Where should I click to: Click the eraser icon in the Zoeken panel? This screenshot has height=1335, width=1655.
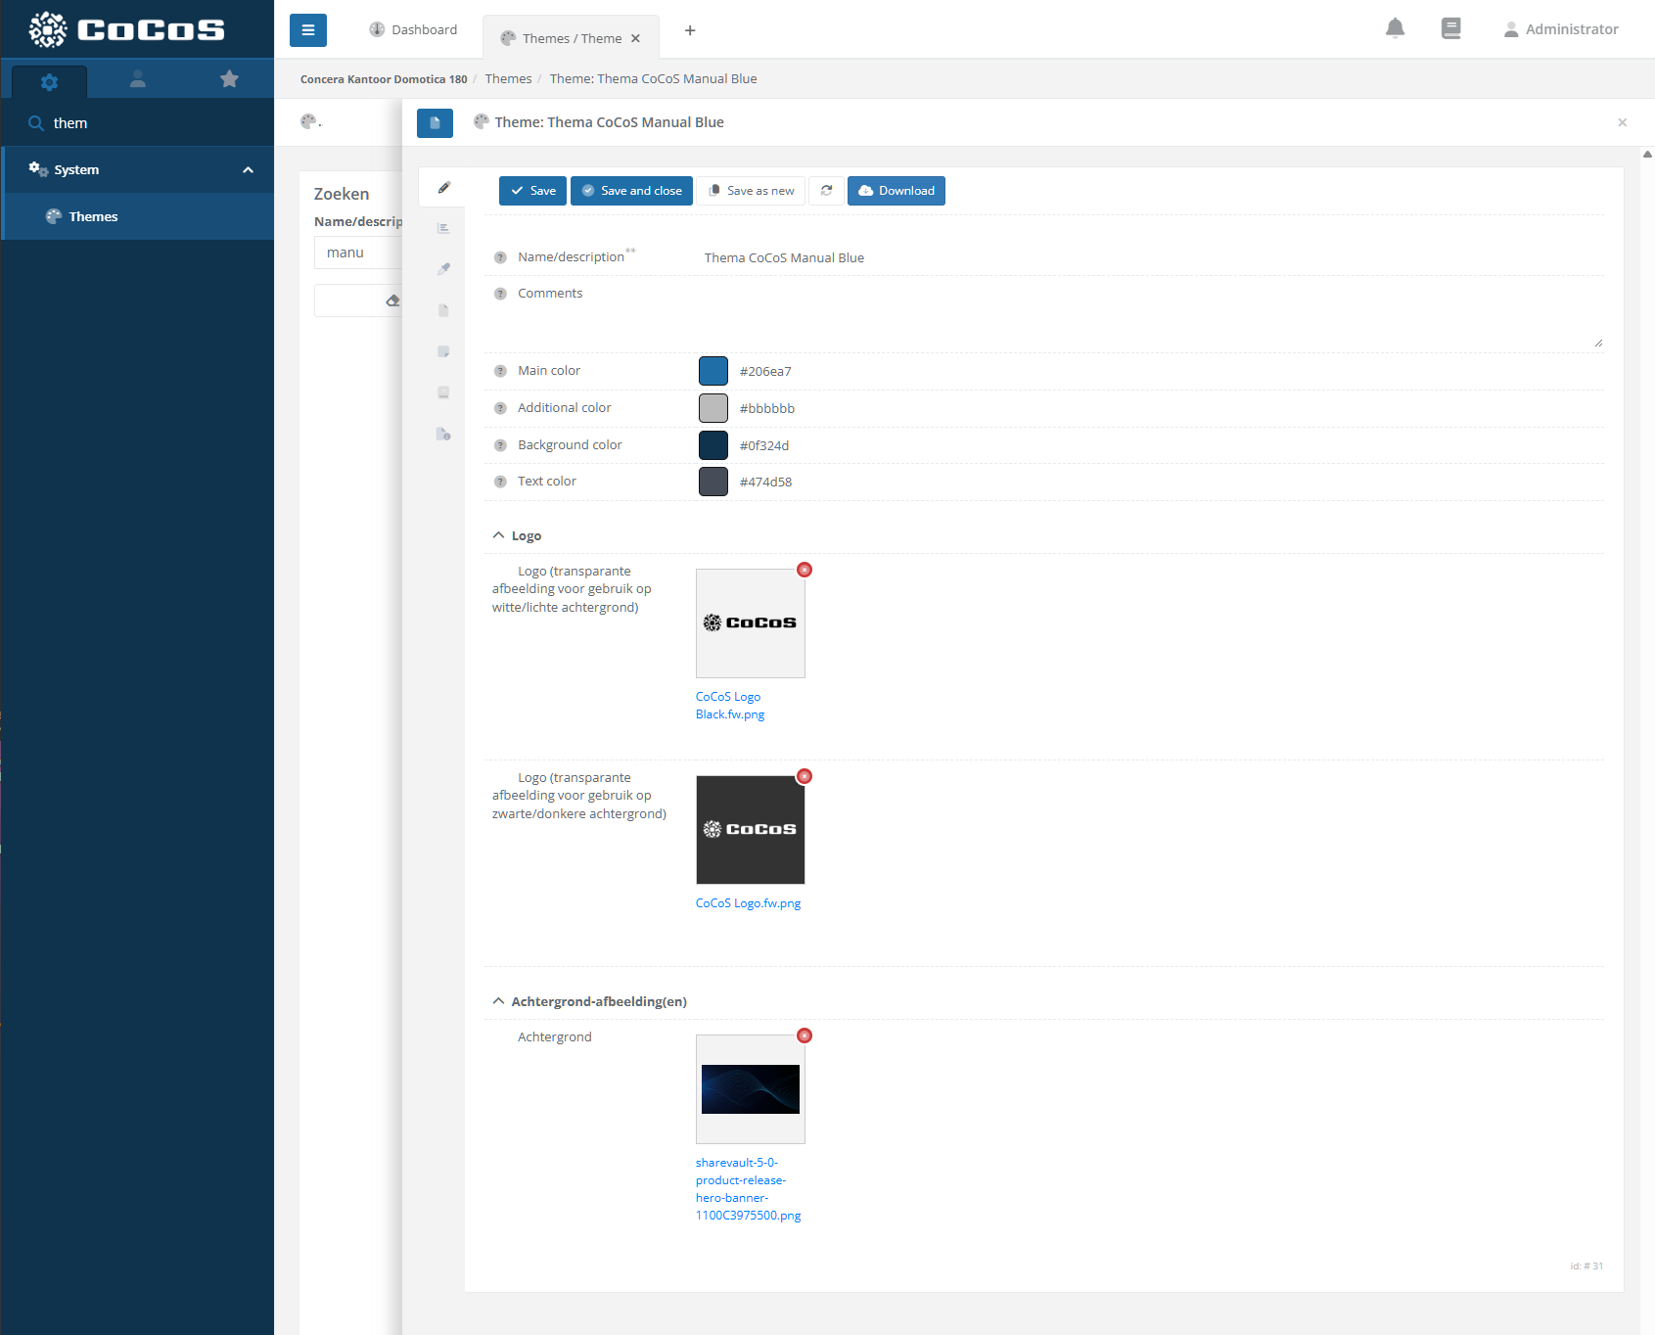point(392,300)
